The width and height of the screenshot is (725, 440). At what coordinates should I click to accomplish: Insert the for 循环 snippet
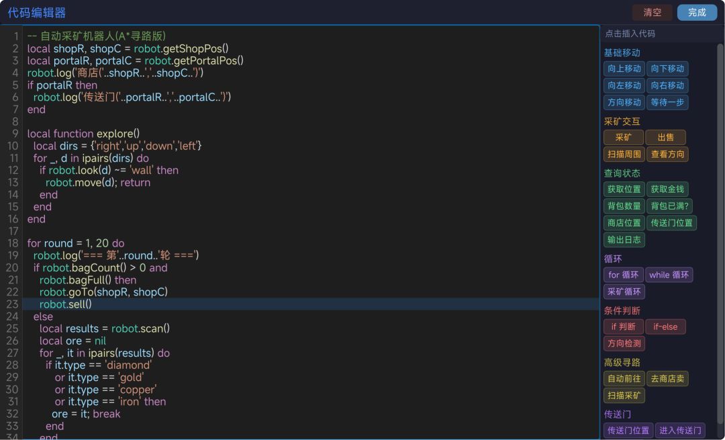(623, 275)
